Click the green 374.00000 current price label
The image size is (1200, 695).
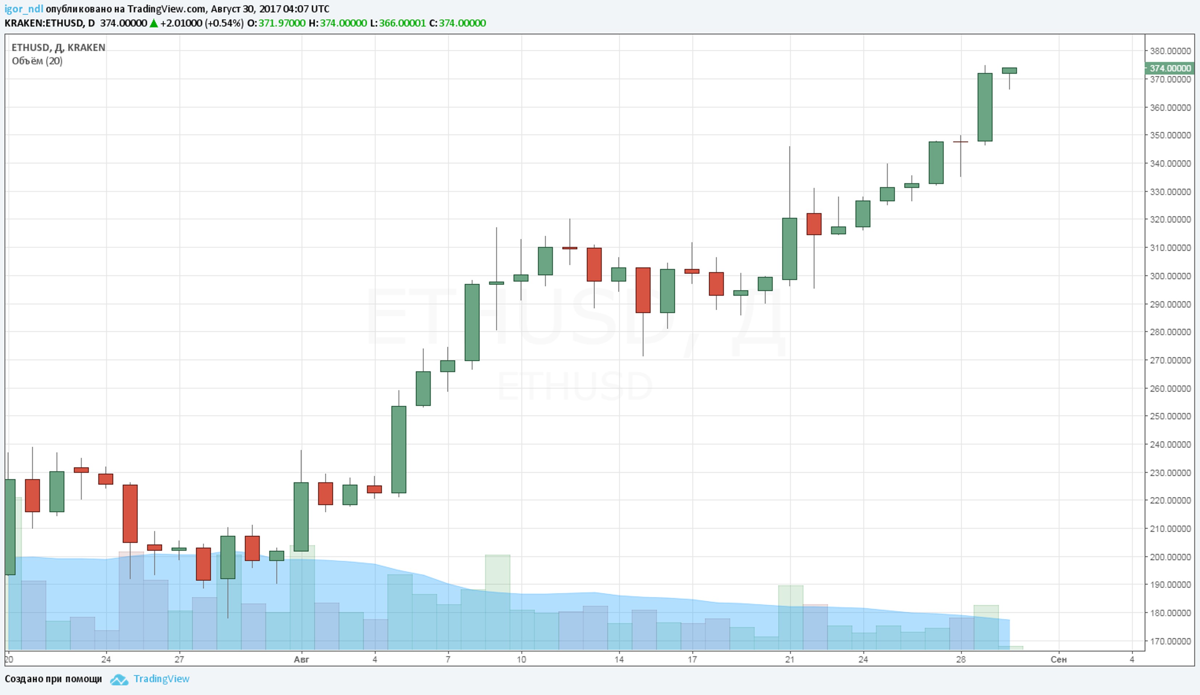(x=1170, y=68)
